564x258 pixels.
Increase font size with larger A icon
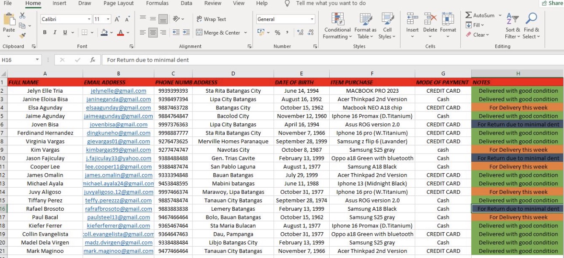(x=117, y=19)
